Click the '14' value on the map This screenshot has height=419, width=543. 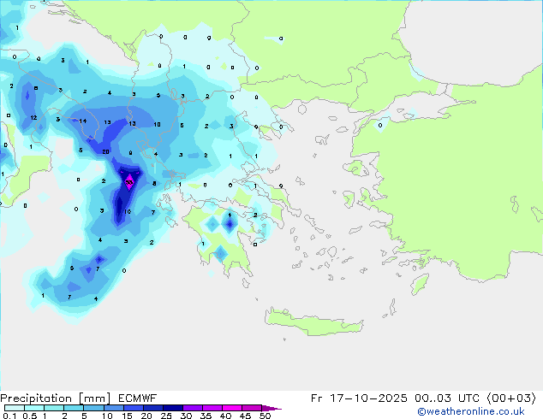click(83, 121)
